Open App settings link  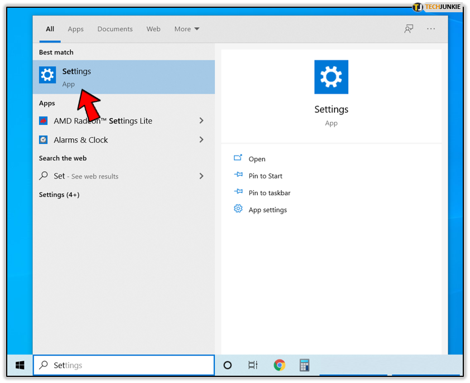268,210
